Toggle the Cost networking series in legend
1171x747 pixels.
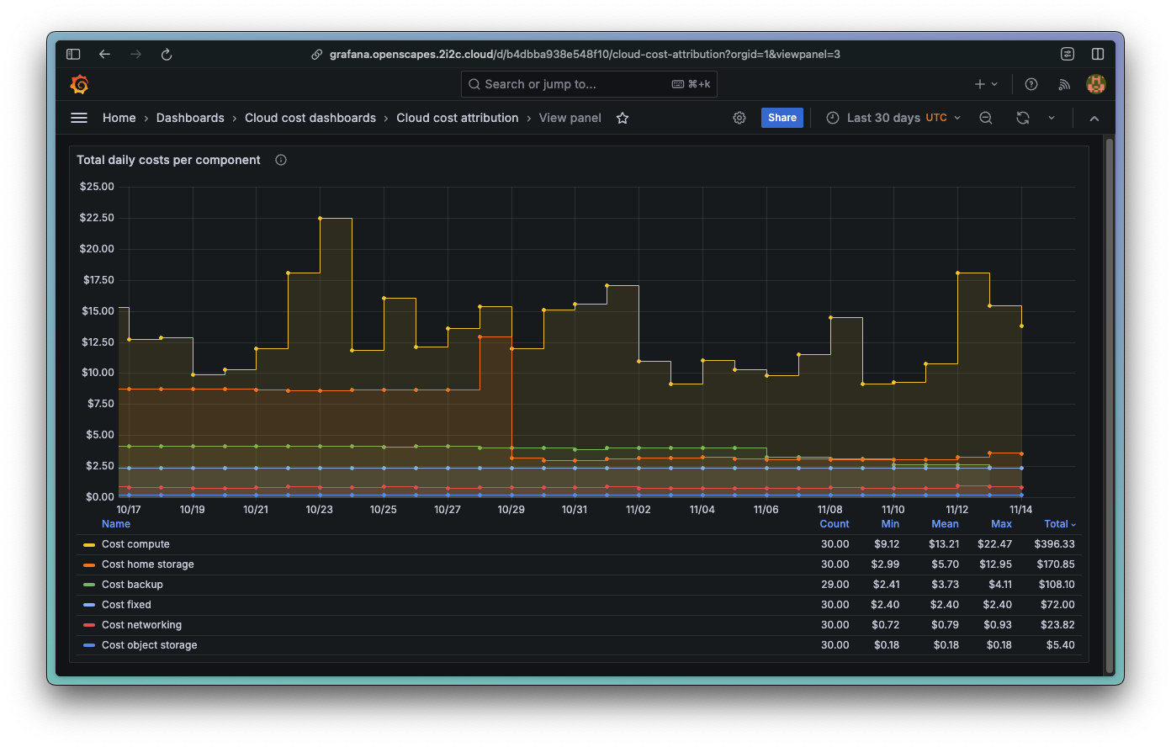pos(141,624)
